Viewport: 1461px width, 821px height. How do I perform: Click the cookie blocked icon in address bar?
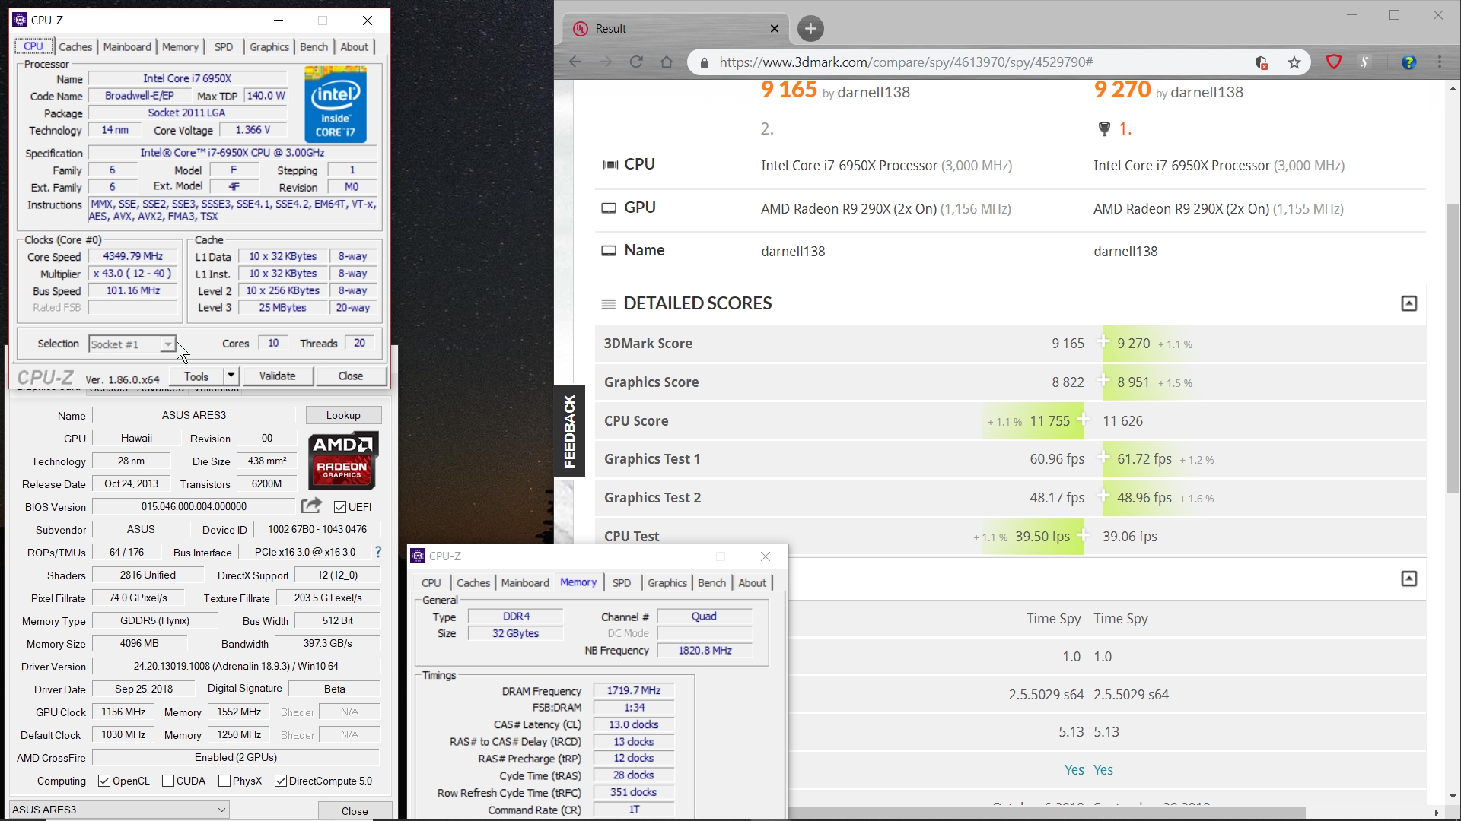coord(1261,62)
